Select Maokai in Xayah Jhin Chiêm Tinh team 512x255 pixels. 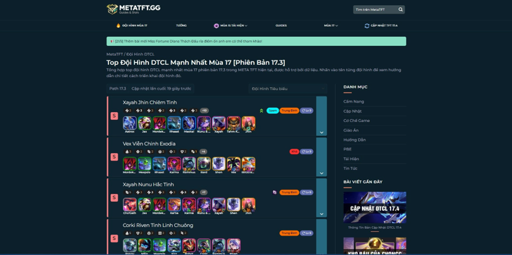pos(189,123)
